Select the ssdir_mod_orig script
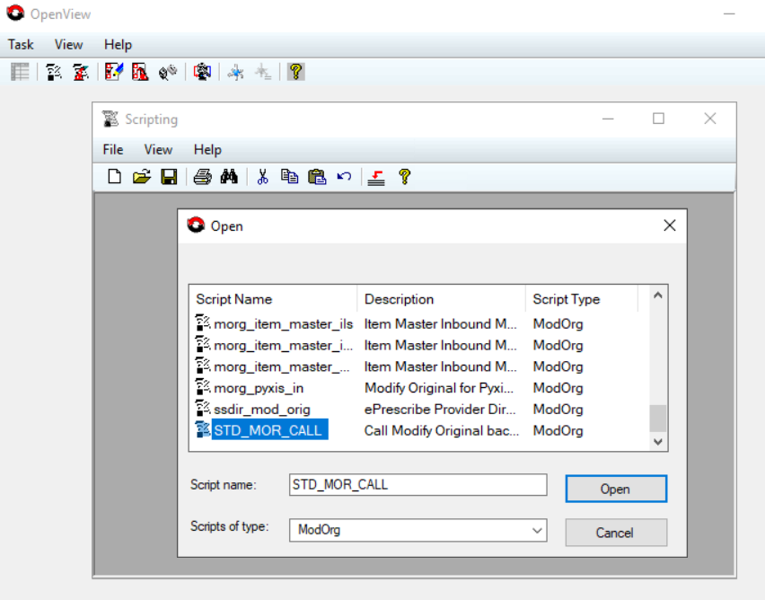Screen dimensions: 765x600 [262, 409]
